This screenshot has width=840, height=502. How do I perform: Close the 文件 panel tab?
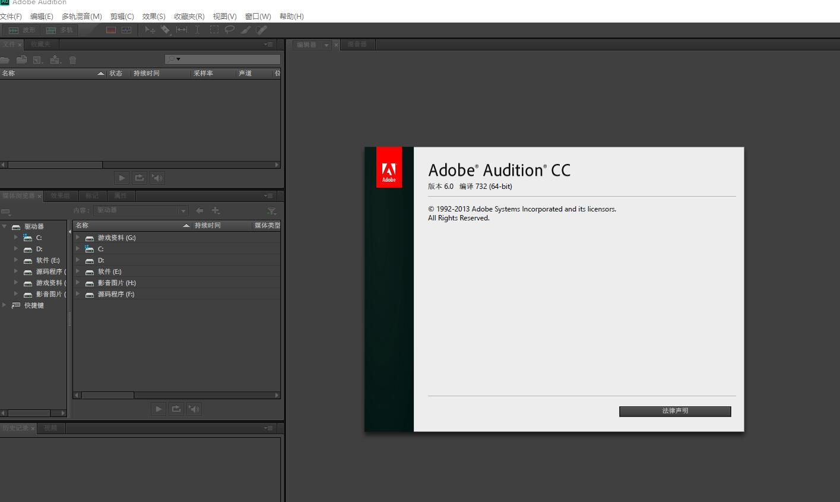pyautogui.click(x=20, y=45)
